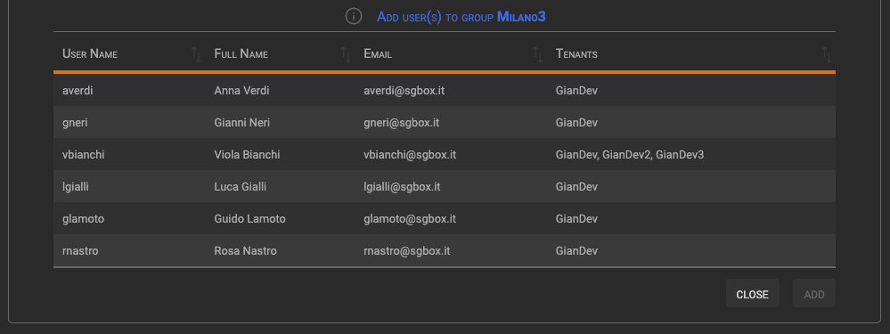The width and height of the screenshot is (890, 334).
Task: Click the Full Name column header
Action: pos(241,53)
